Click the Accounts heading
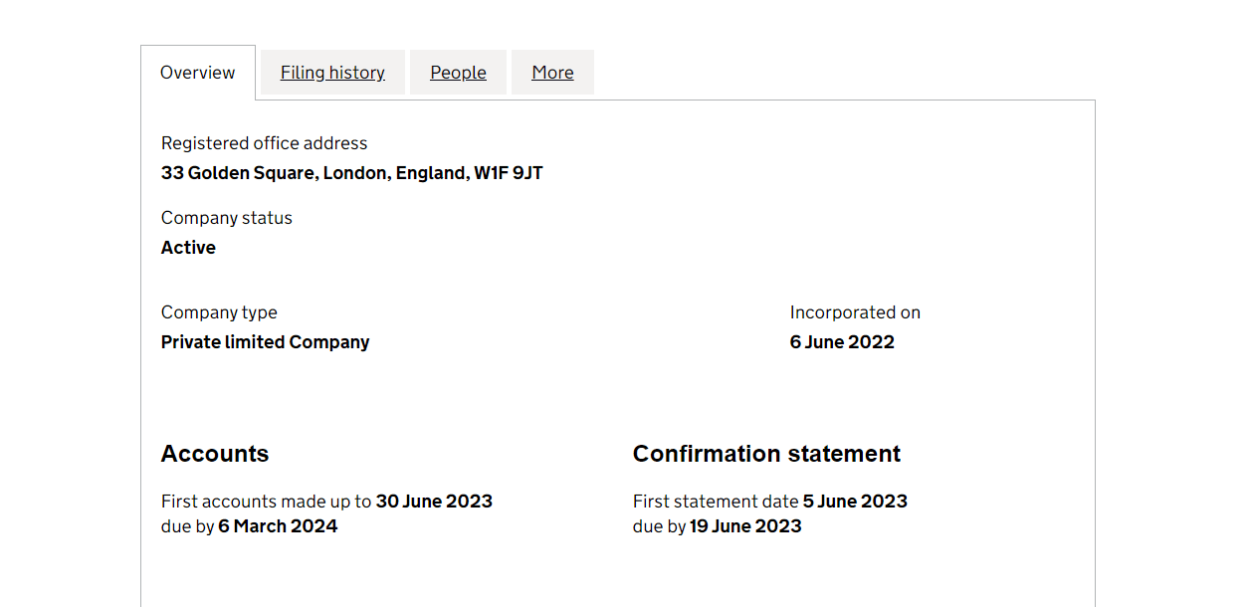Screen dimensions: 1252x607 (215, 454)
